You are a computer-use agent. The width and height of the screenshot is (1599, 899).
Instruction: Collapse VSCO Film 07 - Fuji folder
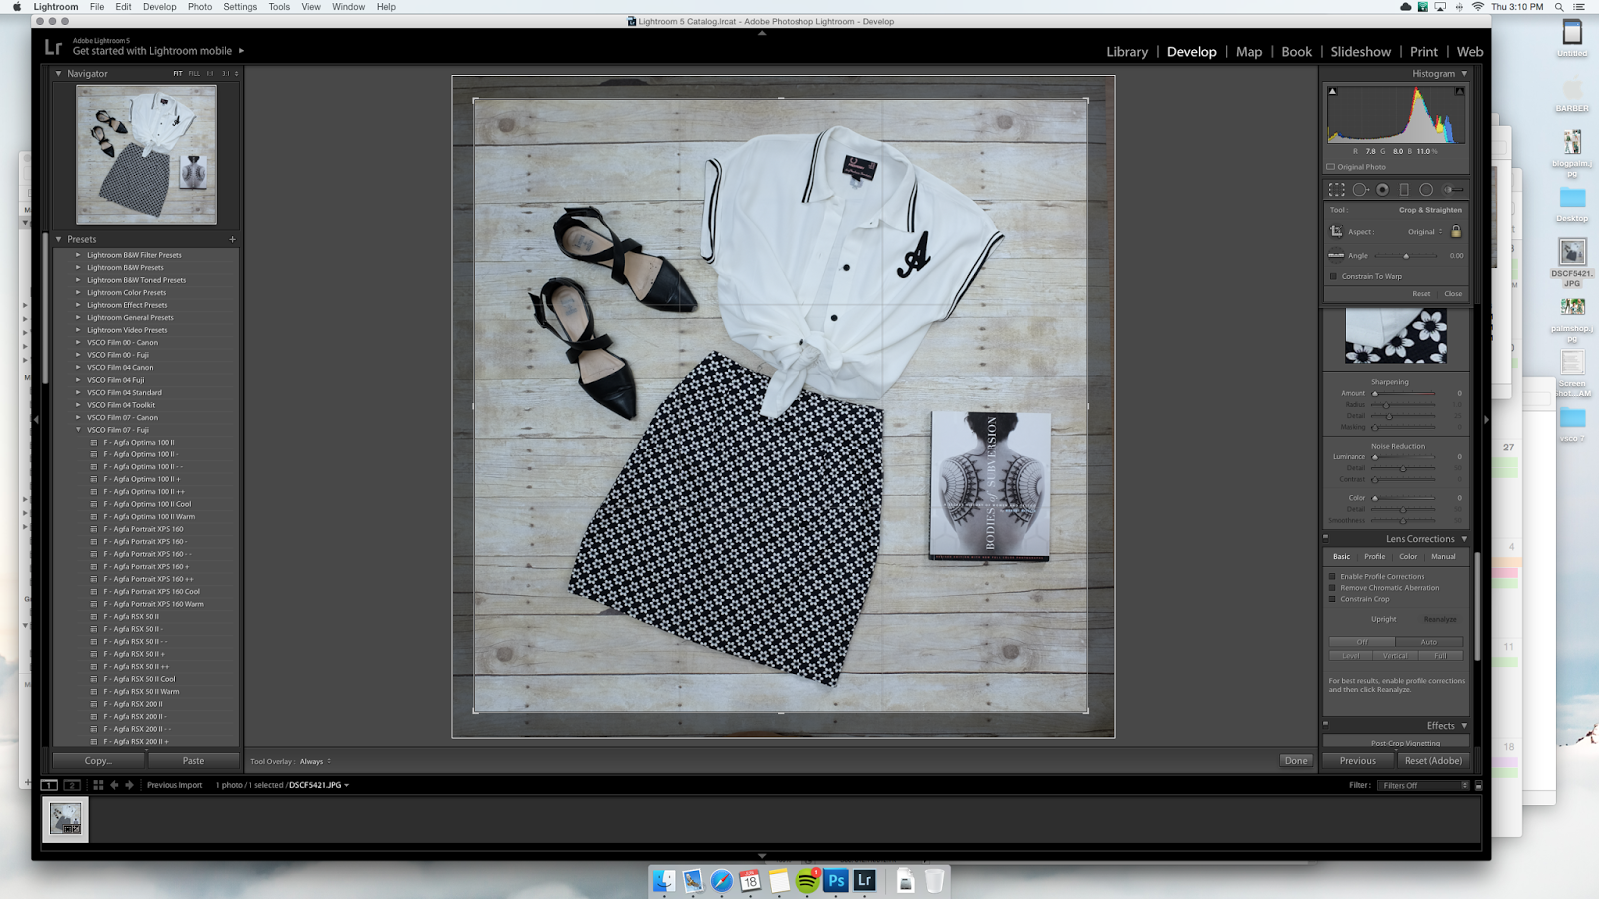click(x=78, y=430)
